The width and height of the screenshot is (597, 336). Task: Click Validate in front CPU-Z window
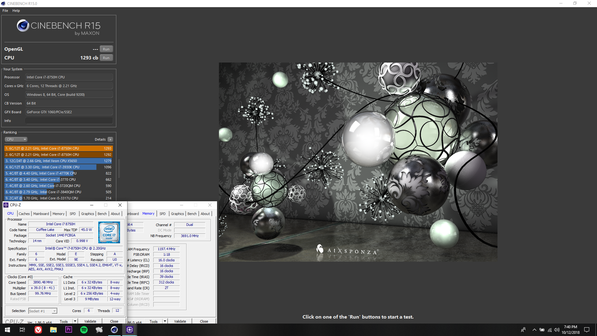(x=90, y=321)
